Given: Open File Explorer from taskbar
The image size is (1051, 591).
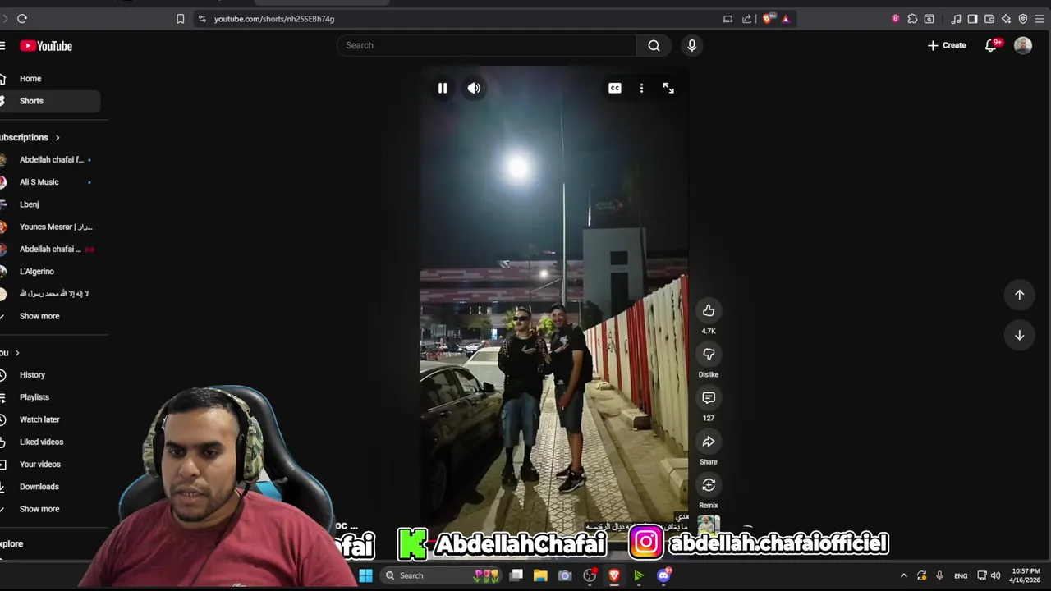Looking at the screenshot, I should 540,575.
